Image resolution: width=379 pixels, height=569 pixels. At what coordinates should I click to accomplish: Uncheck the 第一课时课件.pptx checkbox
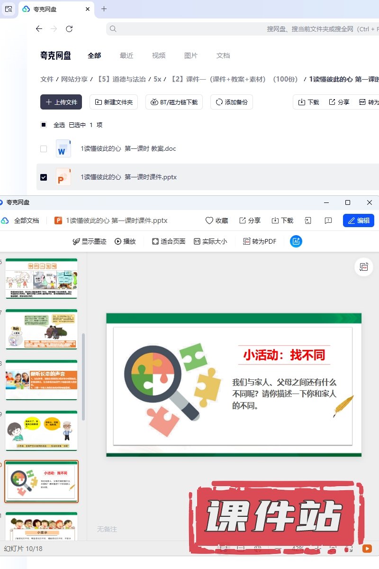coord(44,177)
